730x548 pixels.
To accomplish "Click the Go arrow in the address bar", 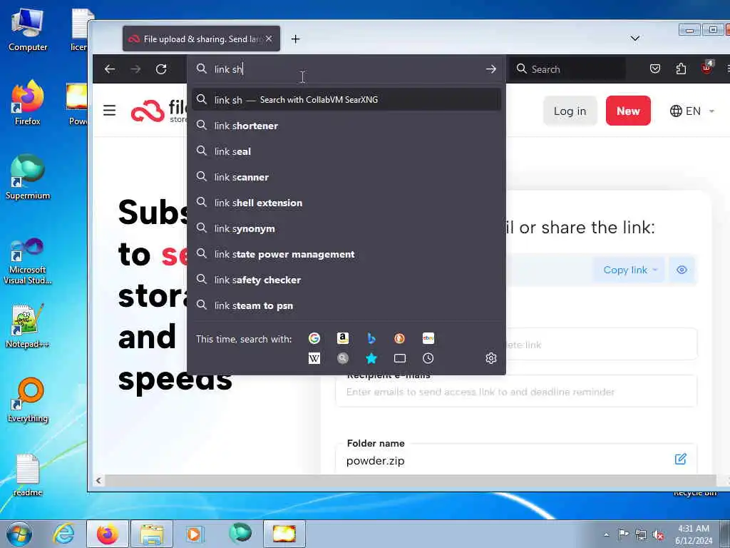I will [x=490, y=69].
